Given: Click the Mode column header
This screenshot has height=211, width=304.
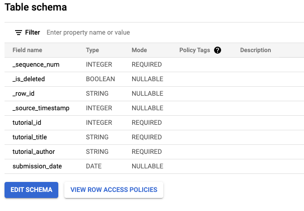Looking at the screenshot, I should pos(139,50).
